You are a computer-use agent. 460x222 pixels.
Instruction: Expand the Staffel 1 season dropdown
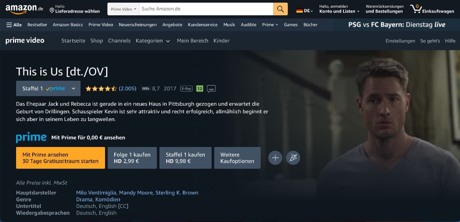point(48,88)
